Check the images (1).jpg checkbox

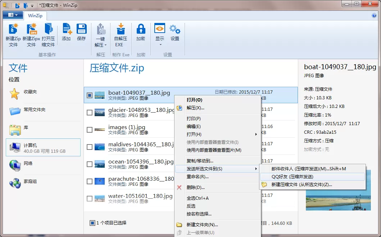point(90,129)
